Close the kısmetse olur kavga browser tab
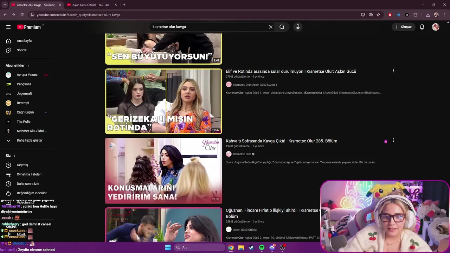450x253 pixels. click(60, 5)
